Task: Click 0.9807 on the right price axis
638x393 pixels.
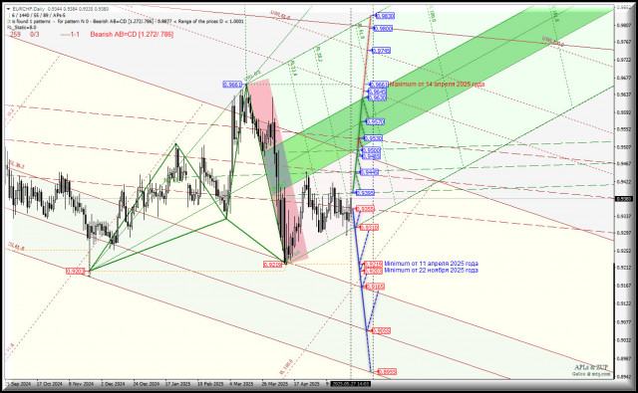Action: pyautogui.click(x=624, y=25)
